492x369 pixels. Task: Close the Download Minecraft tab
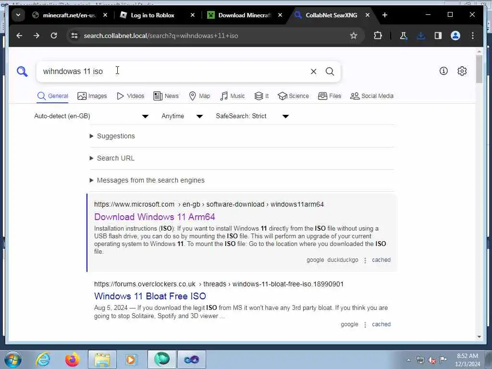tap(280, 15)
